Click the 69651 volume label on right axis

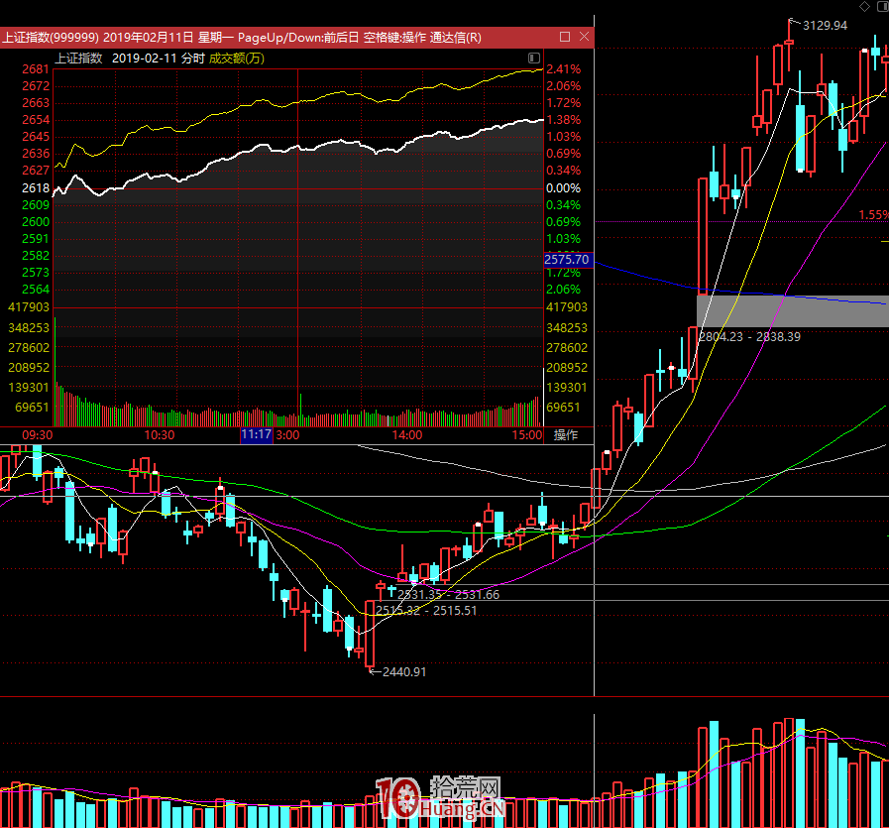coord(563,408)
